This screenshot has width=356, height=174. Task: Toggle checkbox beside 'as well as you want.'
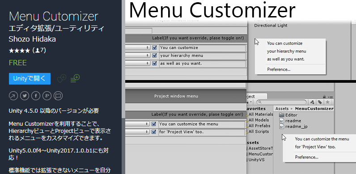pos(155,64)
